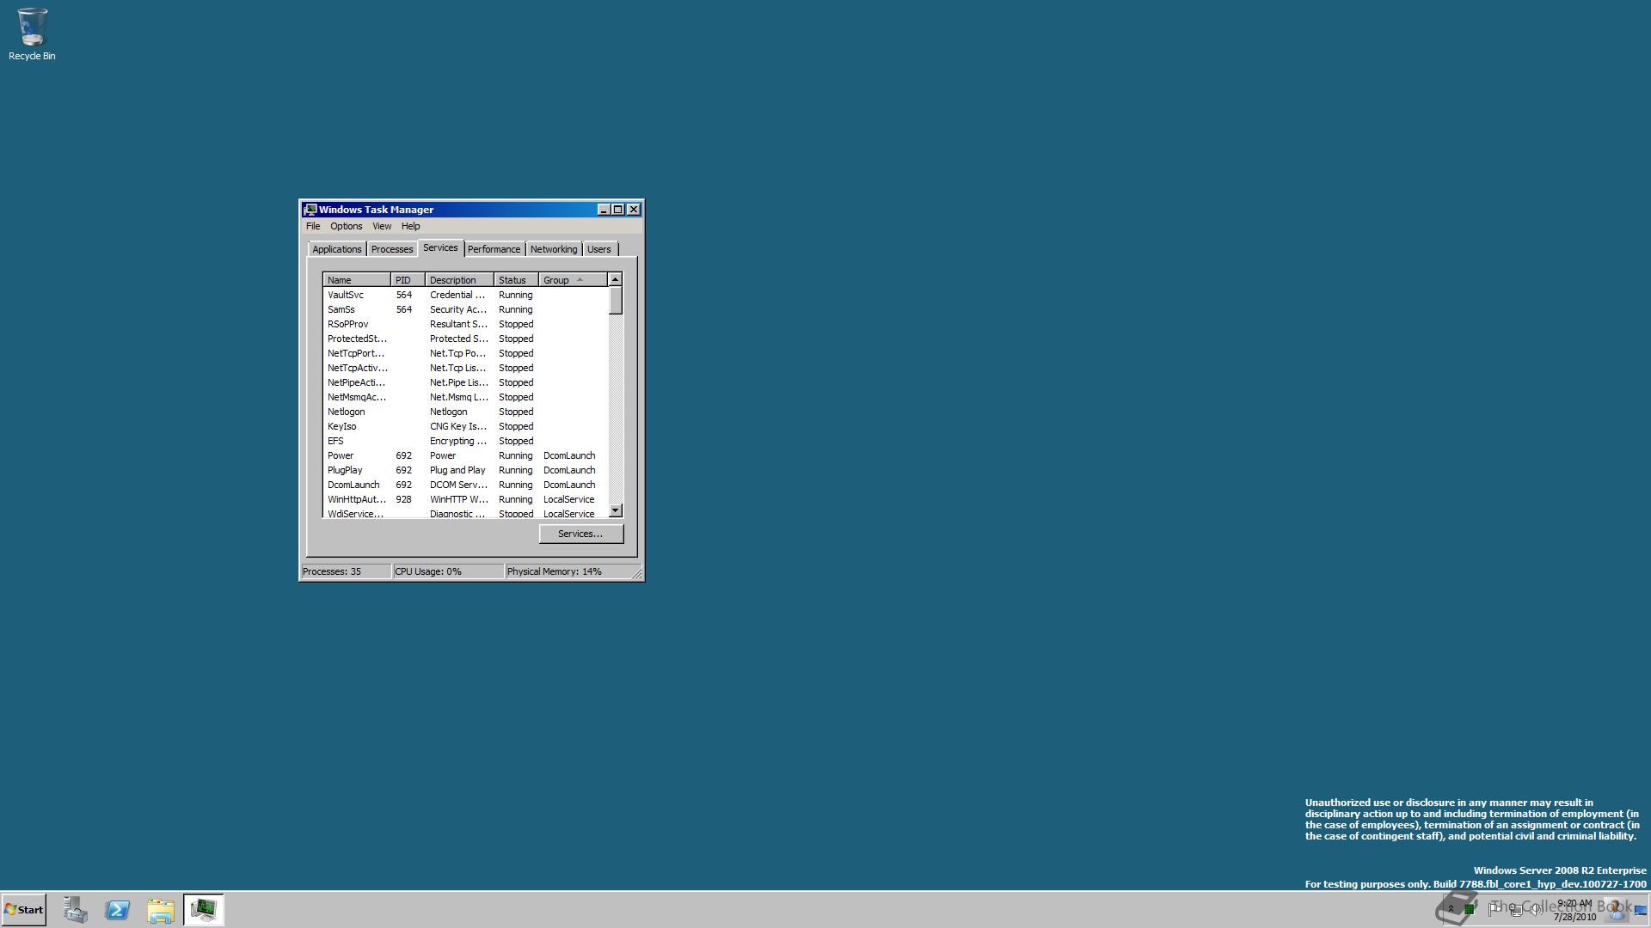
Task: Sort by the Status column header
Action: pyautogui.click(x=516, y=280)
